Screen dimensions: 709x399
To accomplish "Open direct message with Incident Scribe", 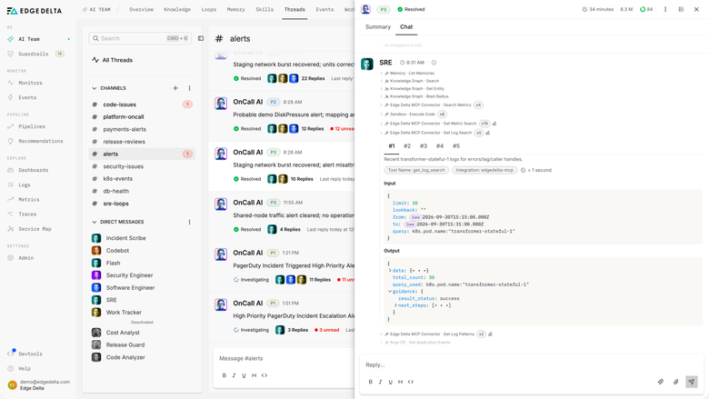I will (x=125, y=238).
